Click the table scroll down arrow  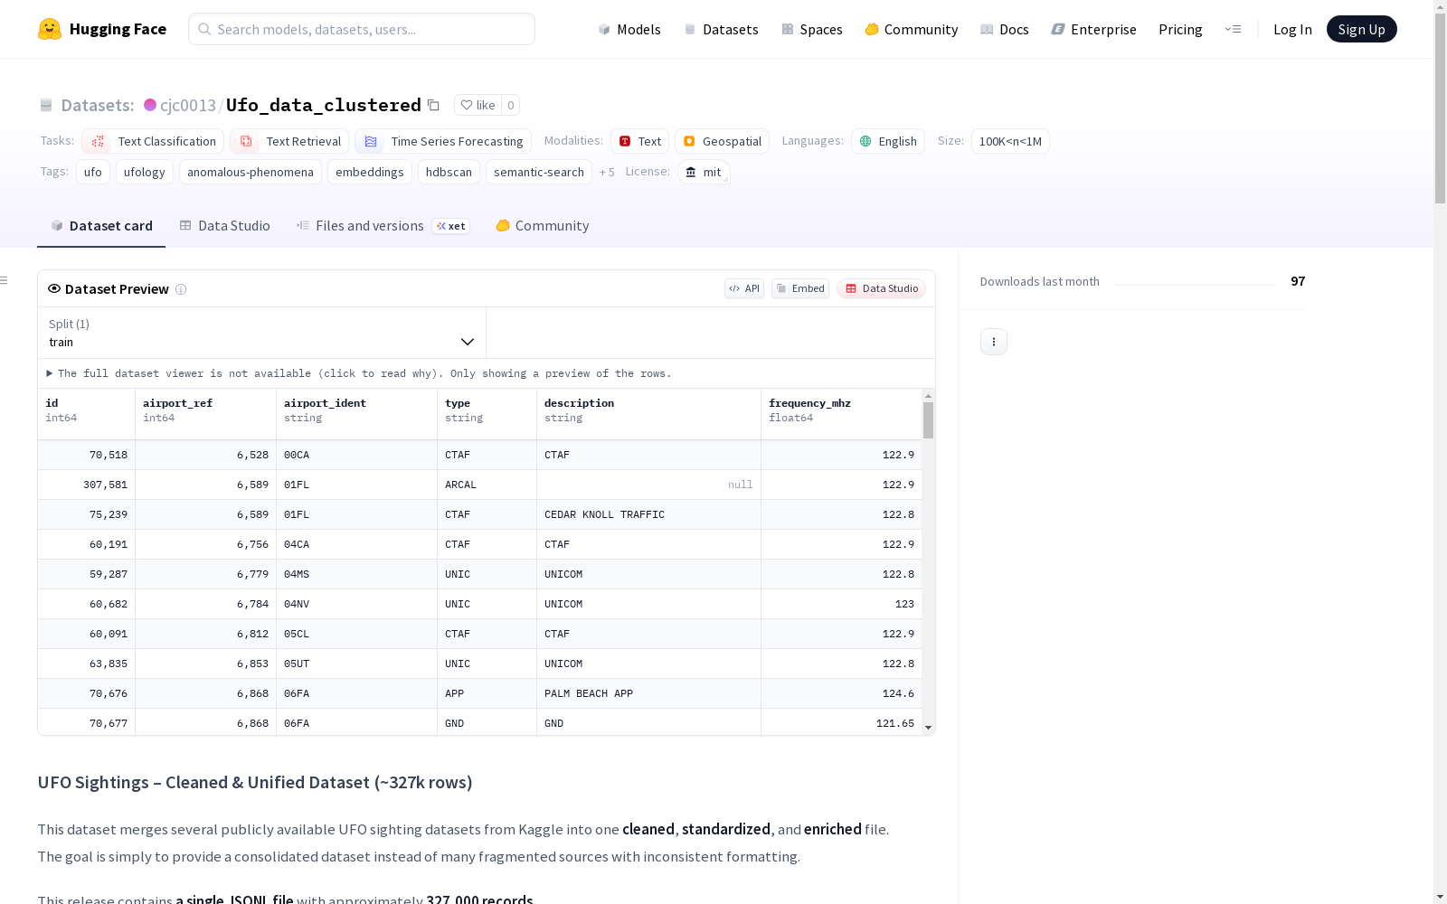pos(928,728)
